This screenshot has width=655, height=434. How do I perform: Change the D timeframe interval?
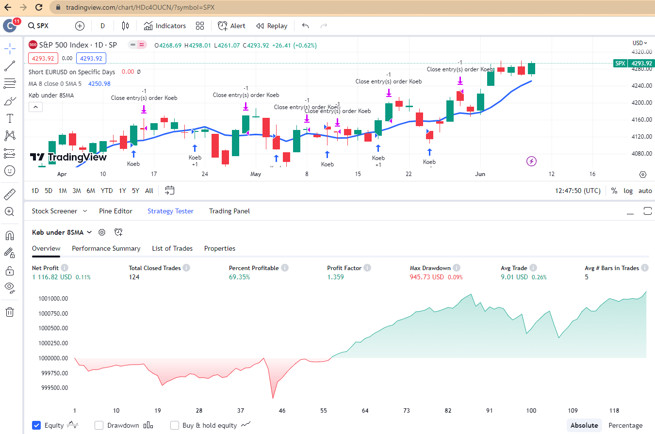tap(102, 26)
